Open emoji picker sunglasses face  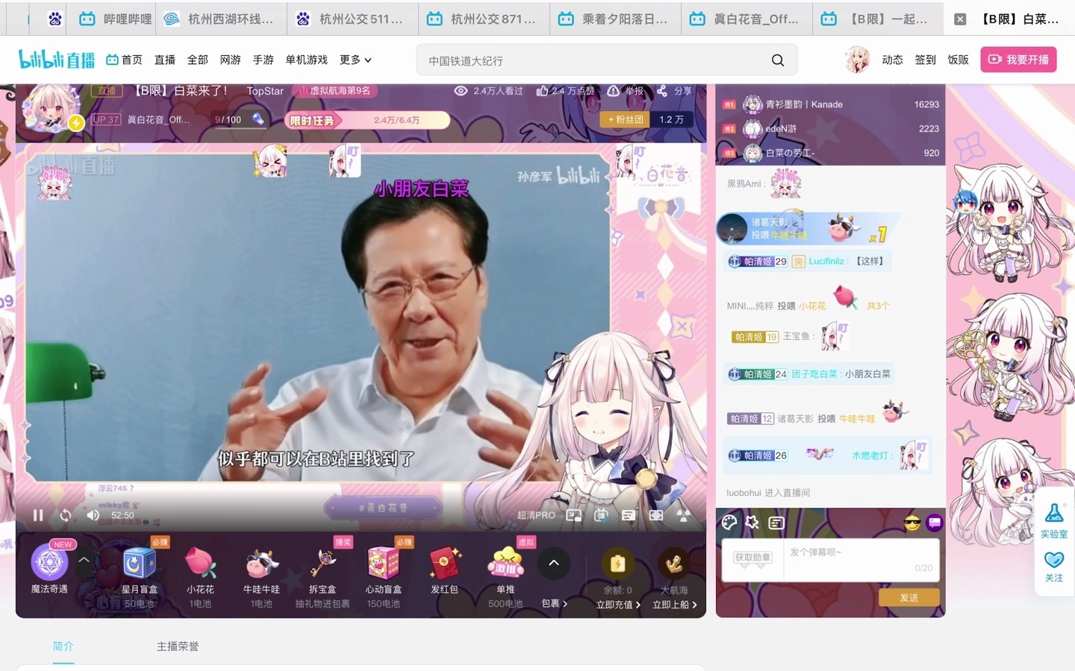tap(912, 523)
